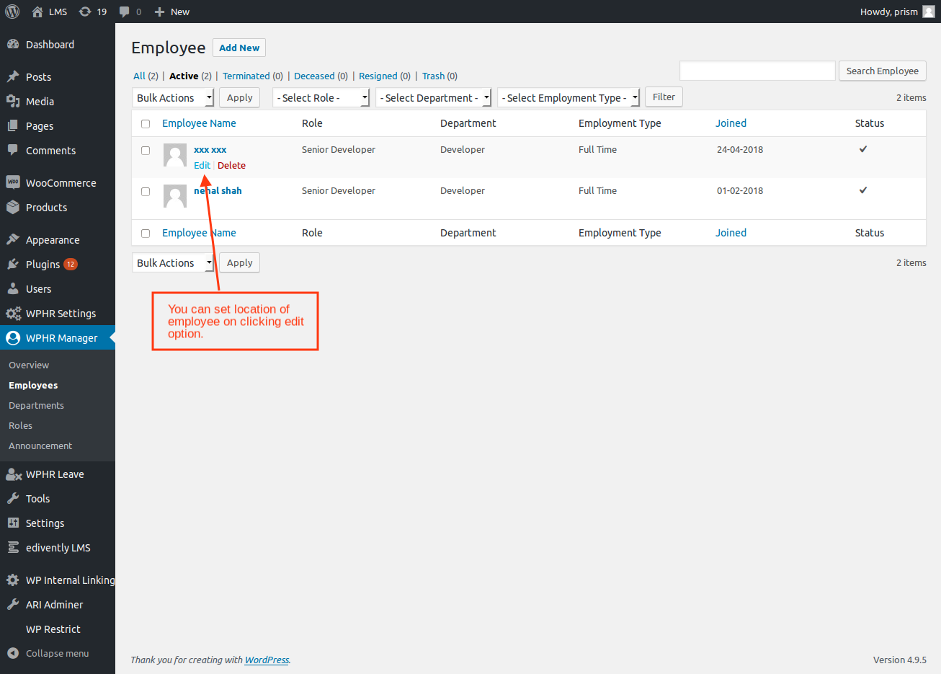Open WP Restrict menu item
Image resolution: width=941 pixels, height=674 pixels.
point(53,629)
